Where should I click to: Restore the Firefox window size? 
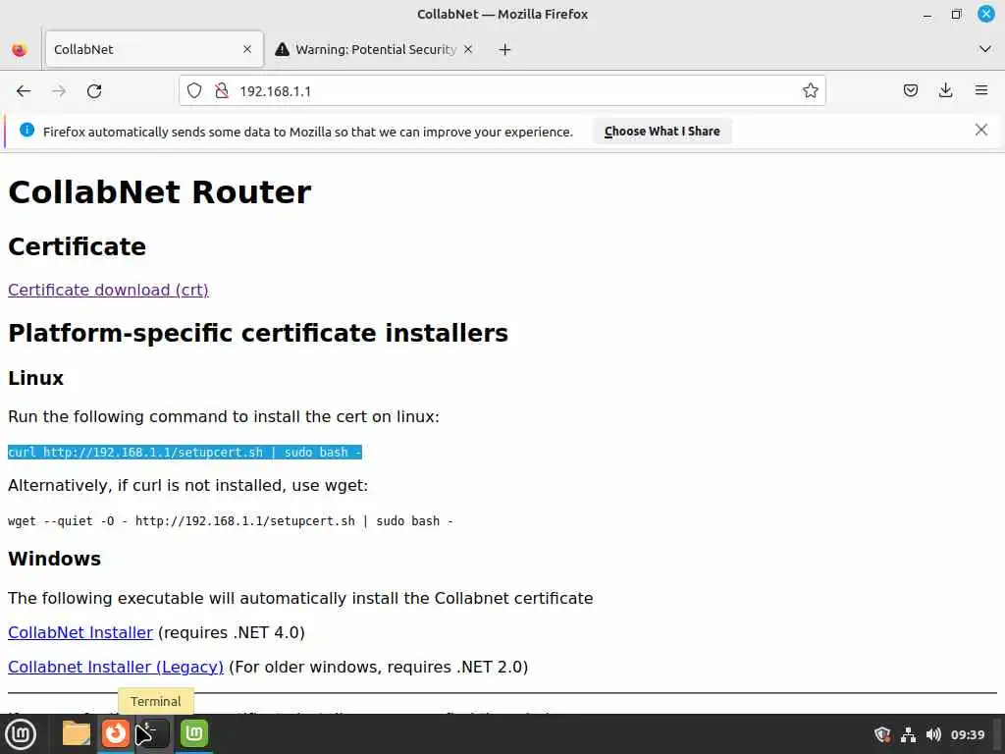click(956, 14)
